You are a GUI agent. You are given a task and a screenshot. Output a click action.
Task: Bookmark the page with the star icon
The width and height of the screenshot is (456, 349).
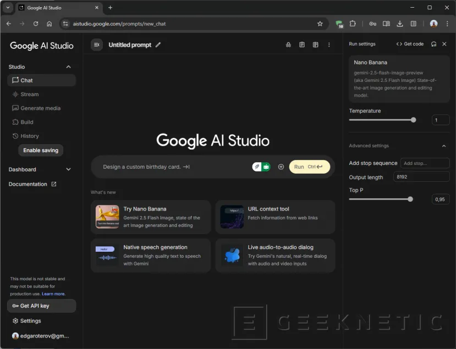320,24
